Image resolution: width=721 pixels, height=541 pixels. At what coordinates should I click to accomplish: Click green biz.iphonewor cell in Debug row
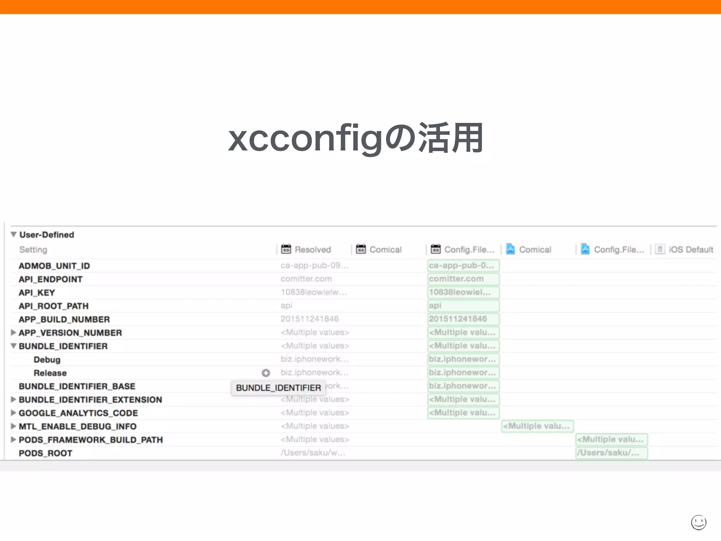[x=463, y=359]
